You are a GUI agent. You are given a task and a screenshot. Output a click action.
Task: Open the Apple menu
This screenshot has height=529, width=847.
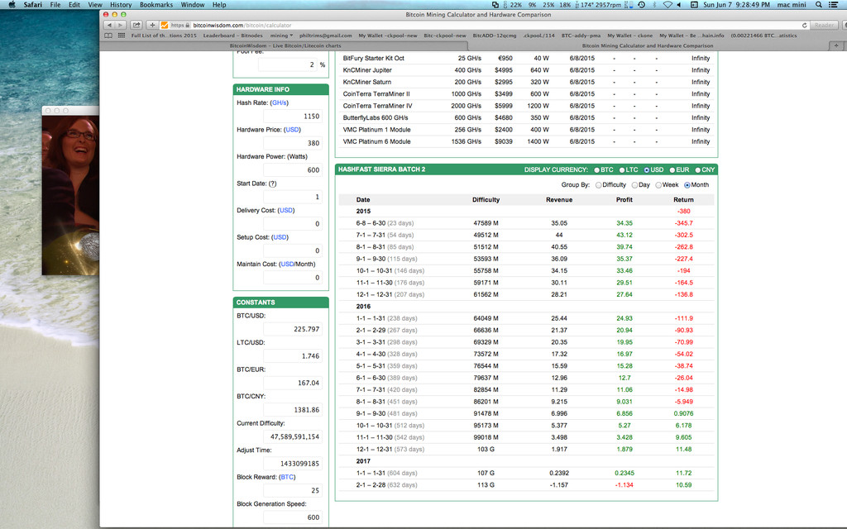(x=12, y=4)
